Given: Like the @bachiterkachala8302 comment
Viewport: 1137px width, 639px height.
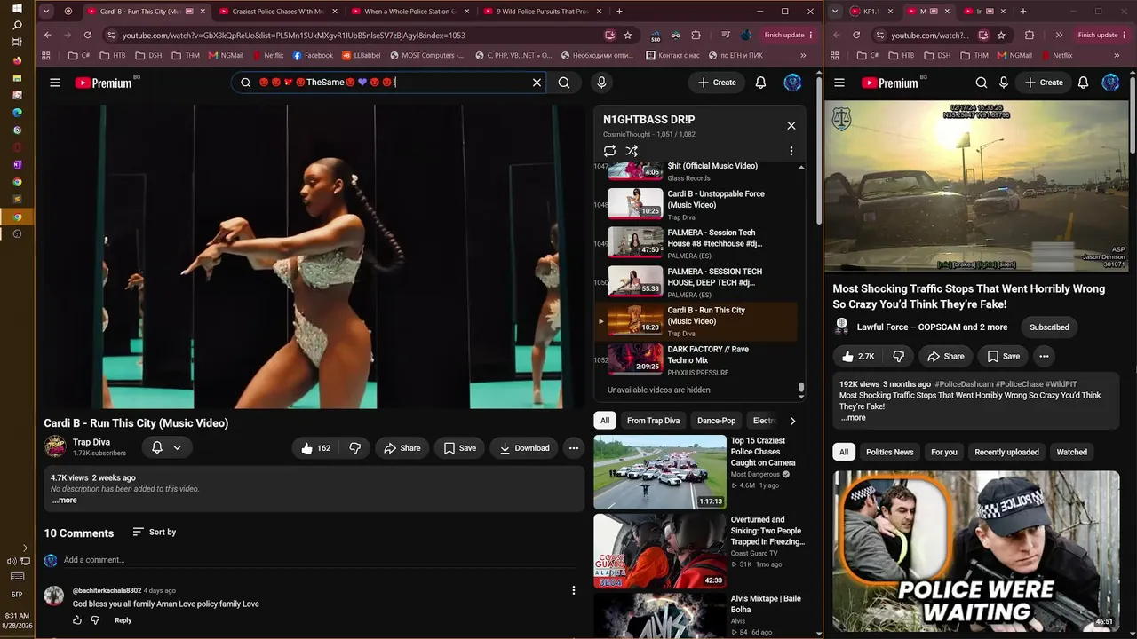Looking at the screenshot, I should 77,620.
